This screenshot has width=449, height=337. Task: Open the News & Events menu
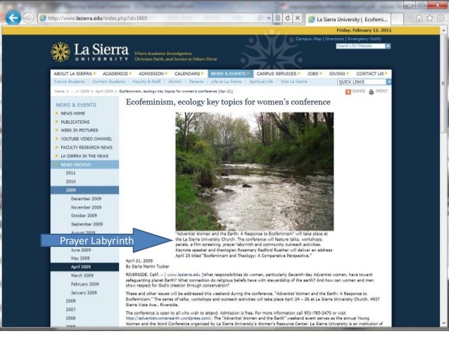click(x=230, y=74)
